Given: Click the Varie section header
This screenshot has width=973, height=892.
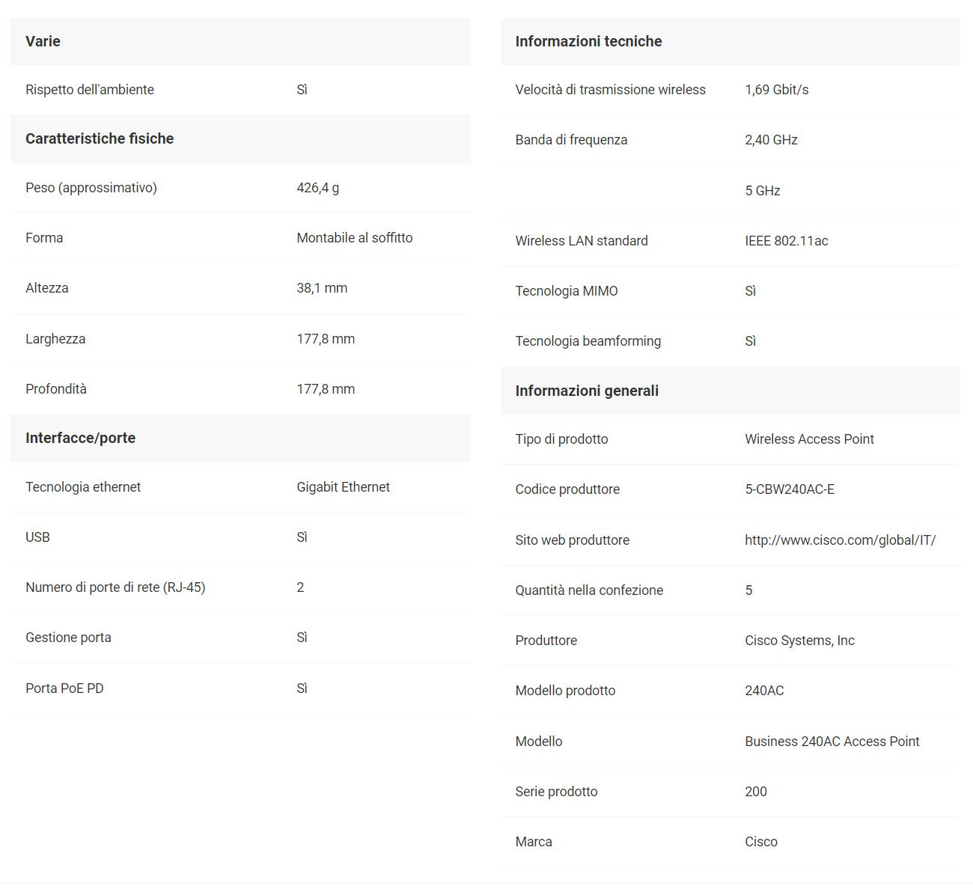Looking at the screenshot, I should coord(43,41).
